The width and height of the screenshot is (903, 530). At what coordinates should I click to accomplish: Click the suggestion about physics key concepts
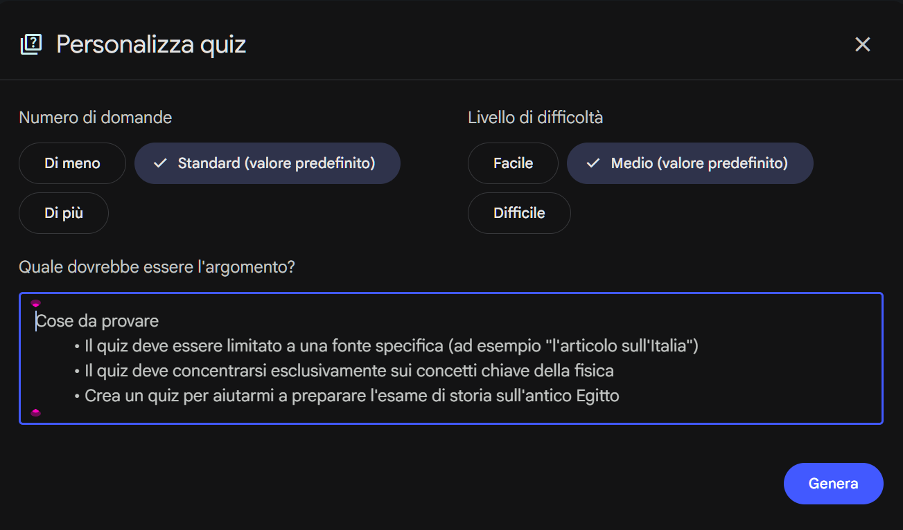349,371
